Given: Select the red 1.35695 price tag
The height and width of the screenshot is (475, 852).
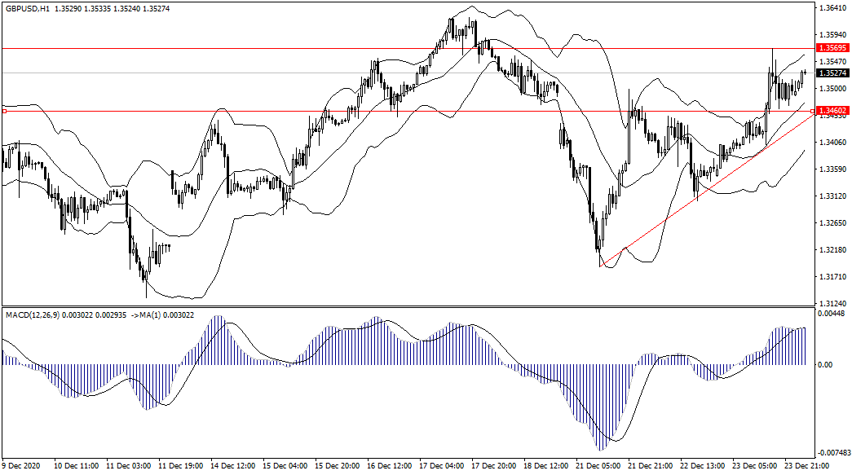Looking at the screenshot, I should [832, 49].
